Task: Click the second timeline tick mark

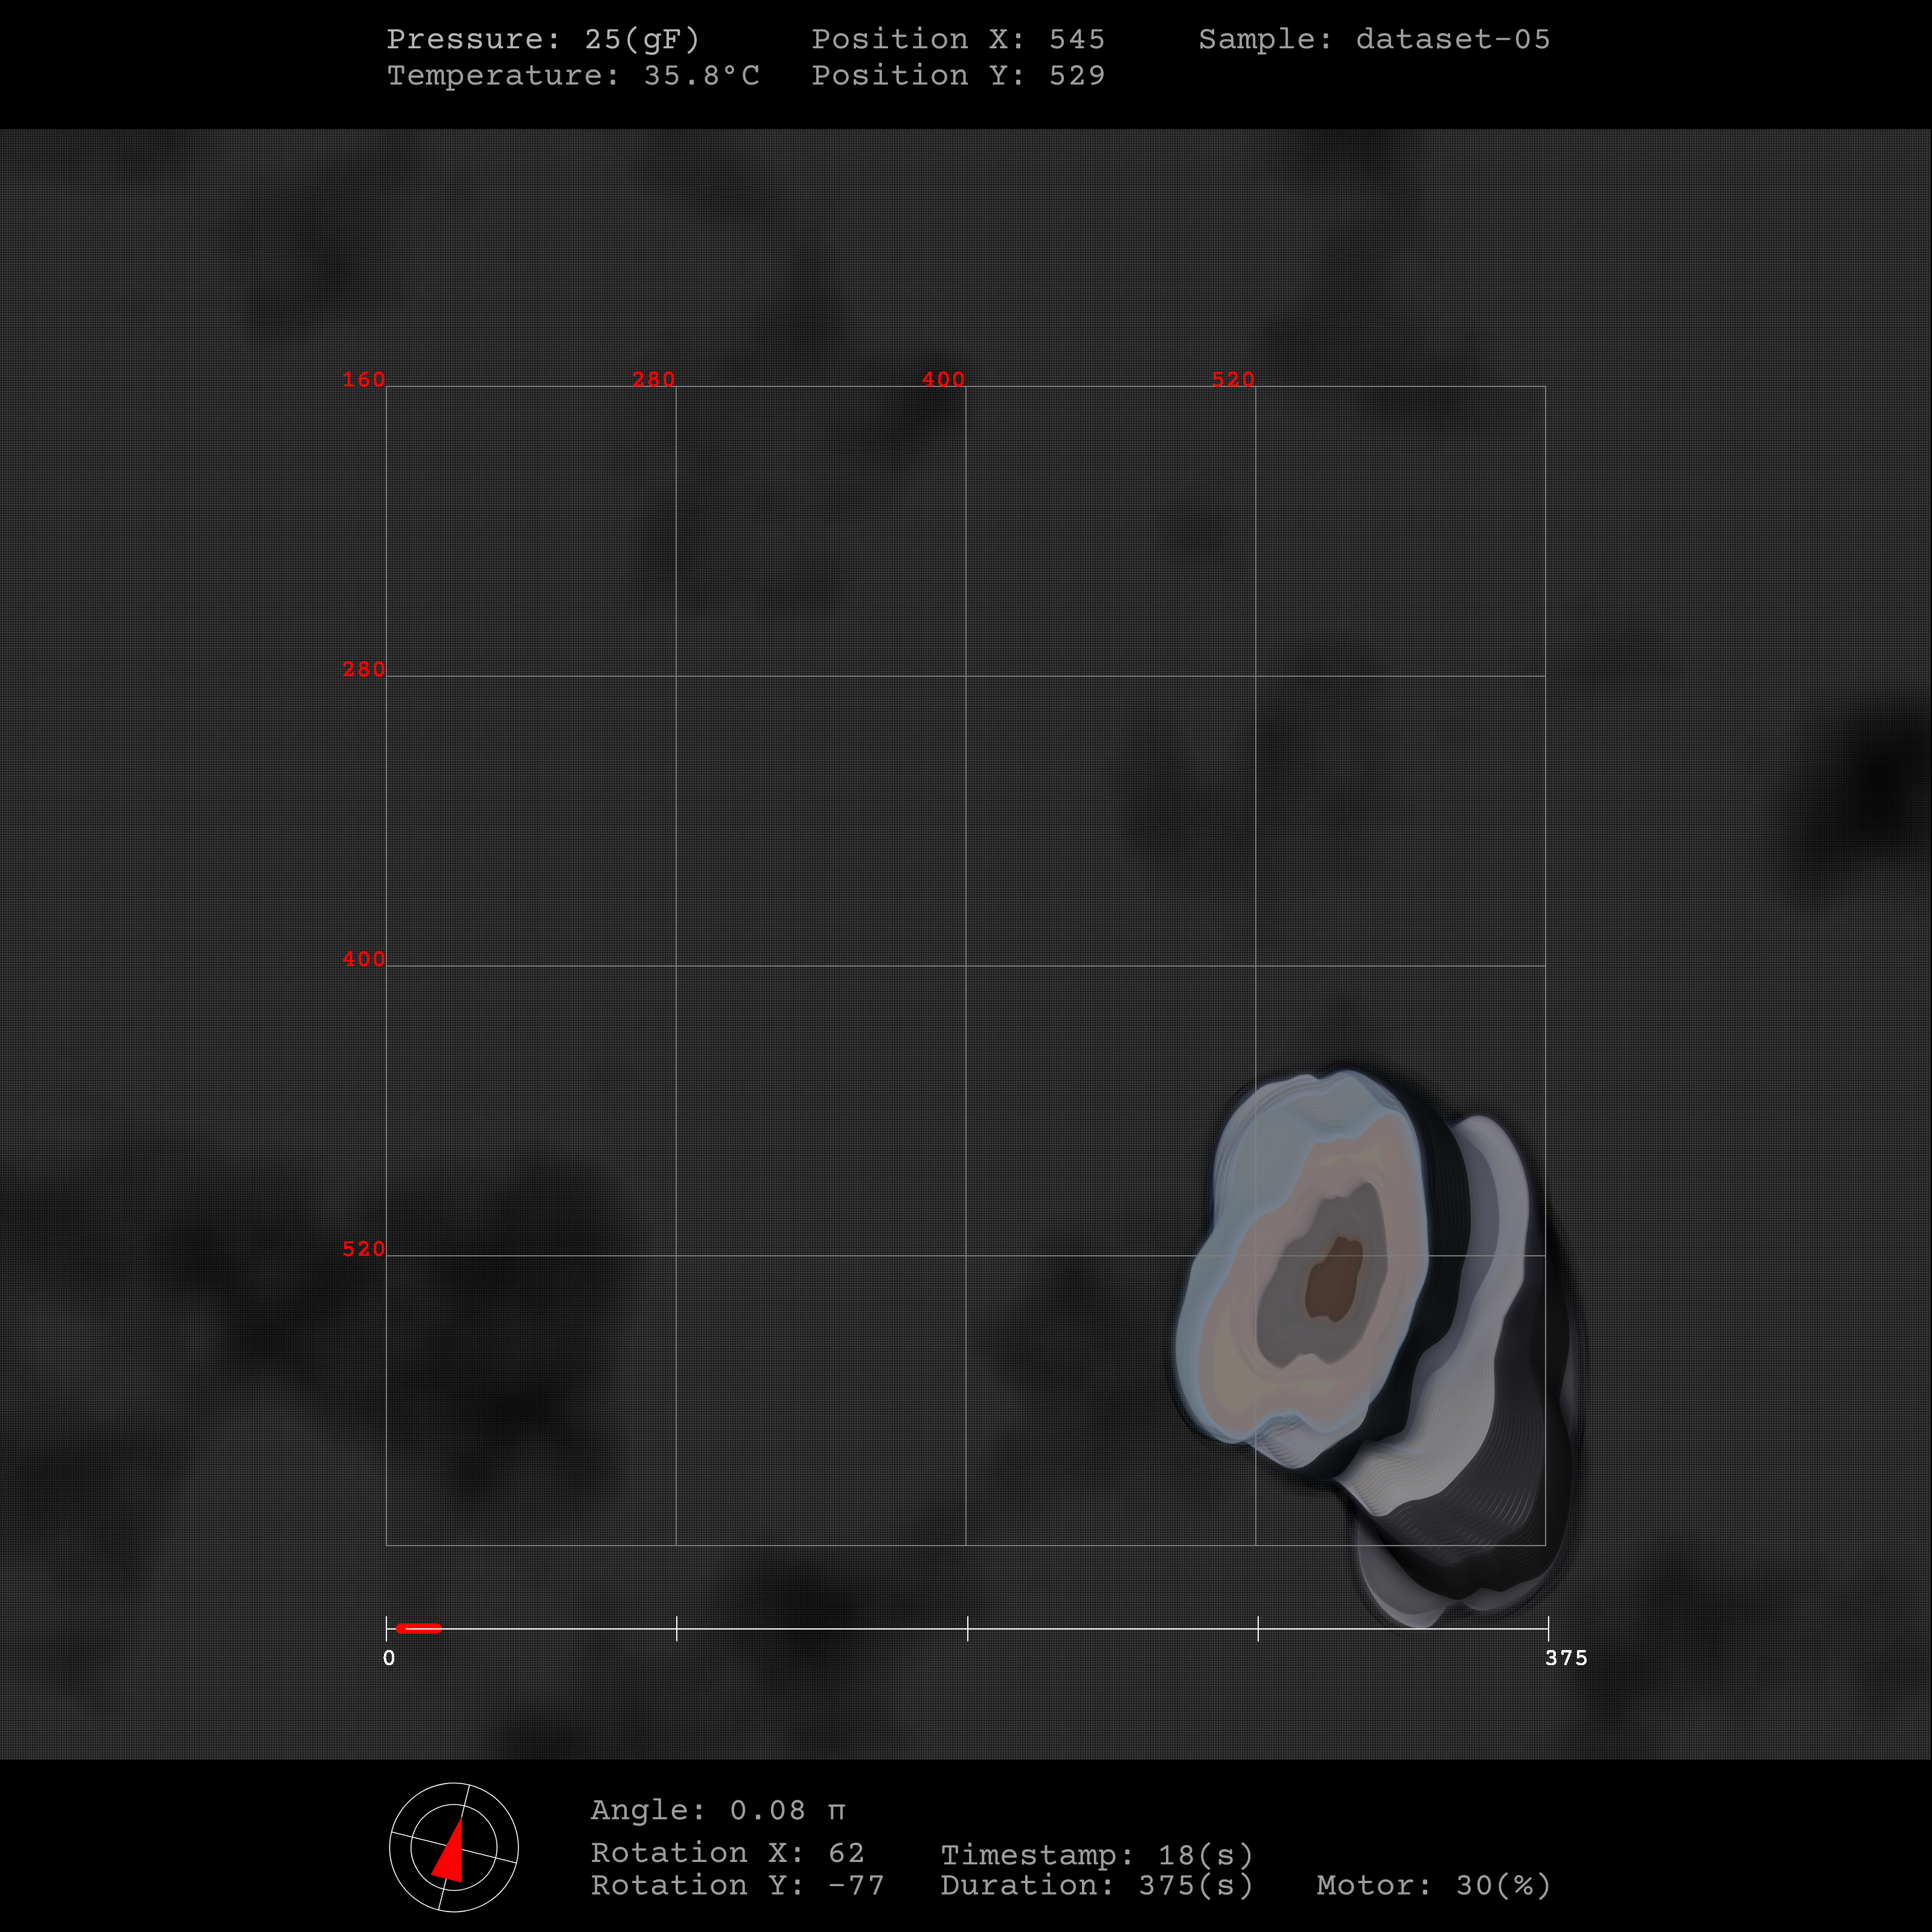Action: click(x=677, y=1628)
